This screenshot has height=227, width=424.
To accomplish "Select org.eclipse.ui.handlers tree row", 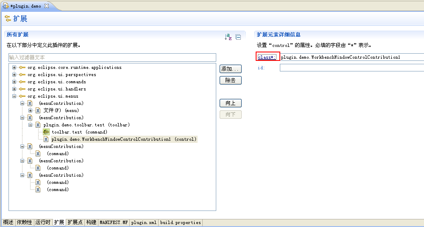I will pyautogui.click(x=56, y=89).
